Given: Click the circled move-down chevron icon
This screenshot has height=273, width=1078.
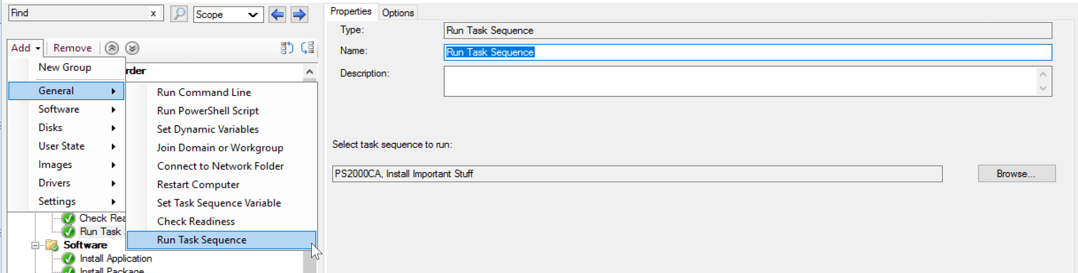Looking at the screenshot, I should (x=132, y=48).
